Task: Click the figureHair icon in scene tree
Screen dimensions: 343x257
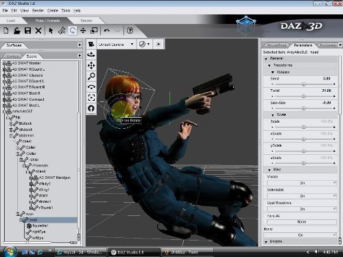Action: tap(29, 226)
